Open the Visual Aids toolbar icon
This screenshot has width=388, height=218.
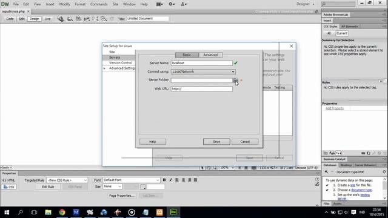coord(104,19)
